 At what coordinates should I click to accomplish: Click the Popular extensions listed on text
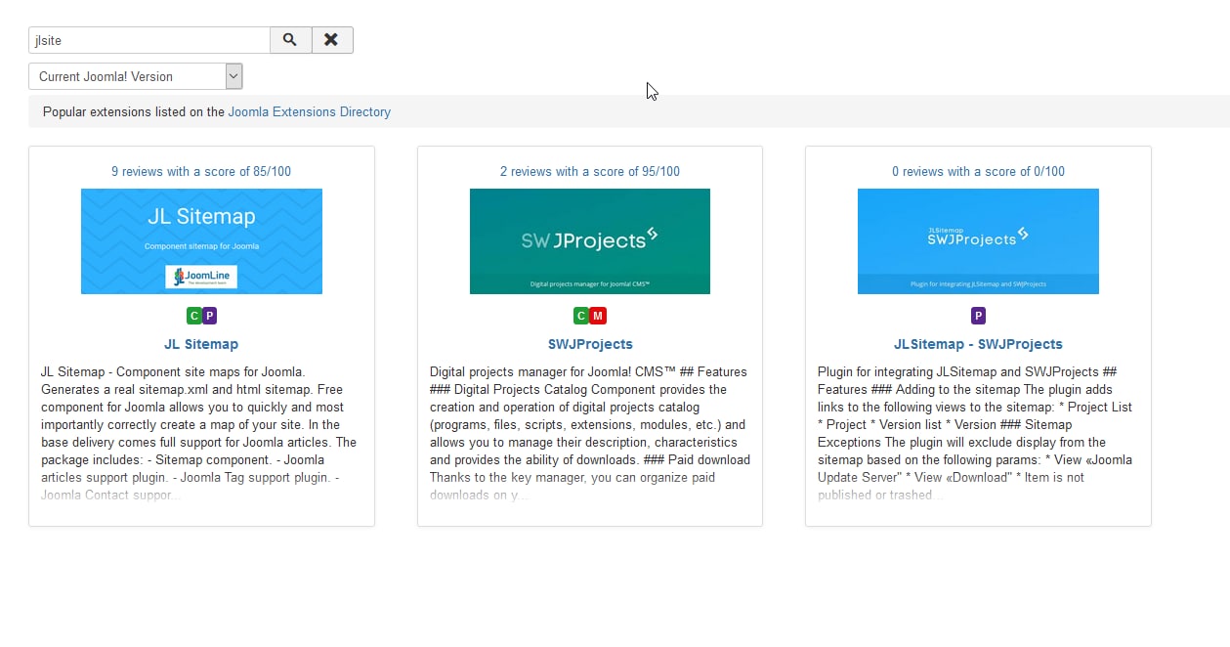134,112
